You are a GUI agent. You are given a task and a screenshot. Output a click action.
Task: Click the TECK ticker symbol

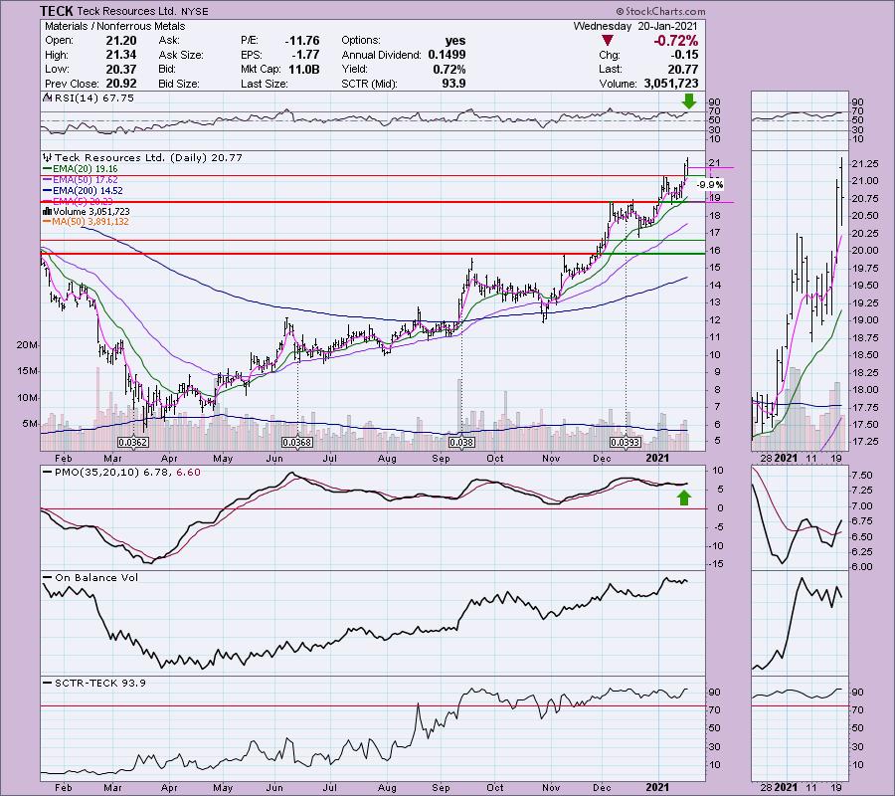point(57,11)
